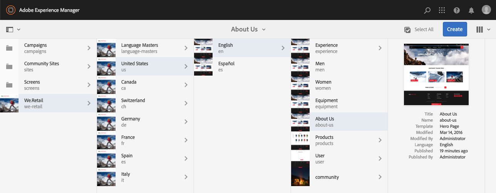Viewport: 496px width, 193px height.
Task: Expand the Products page chevron
Action: point(380,140)
